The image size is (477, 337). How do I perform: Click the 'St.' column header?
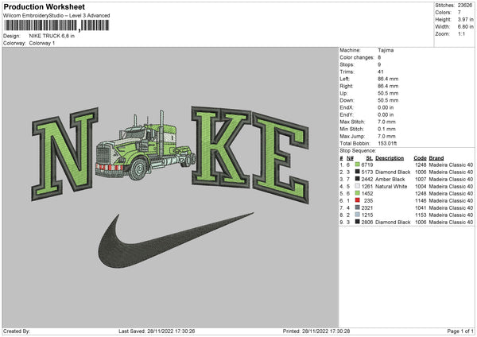tap(370, 158)
